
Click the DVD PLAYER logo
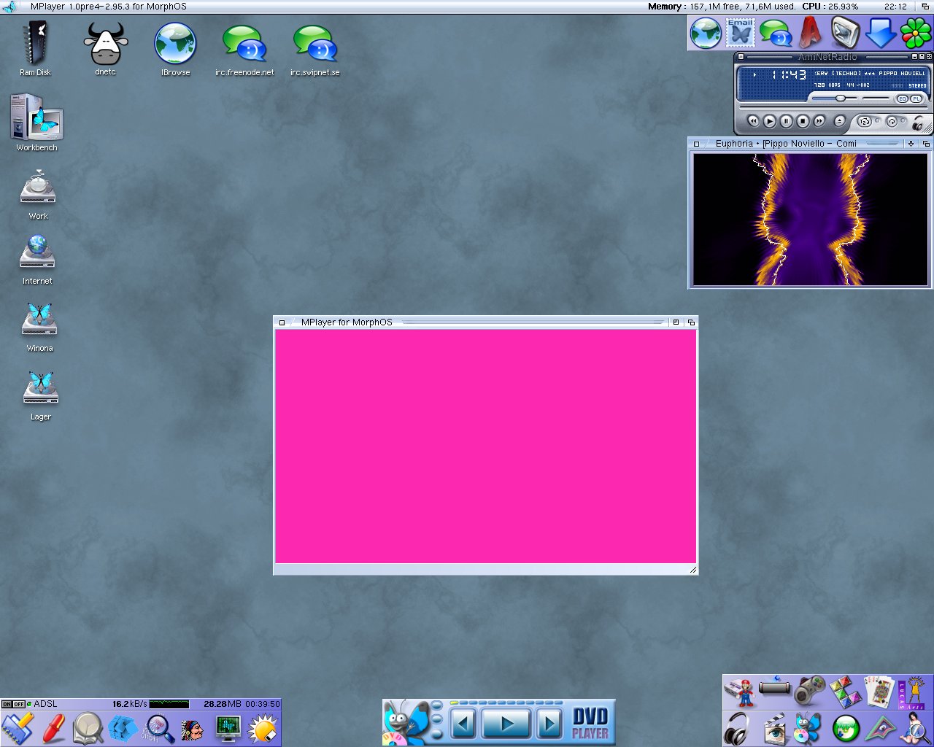click(x=590, y=724)
